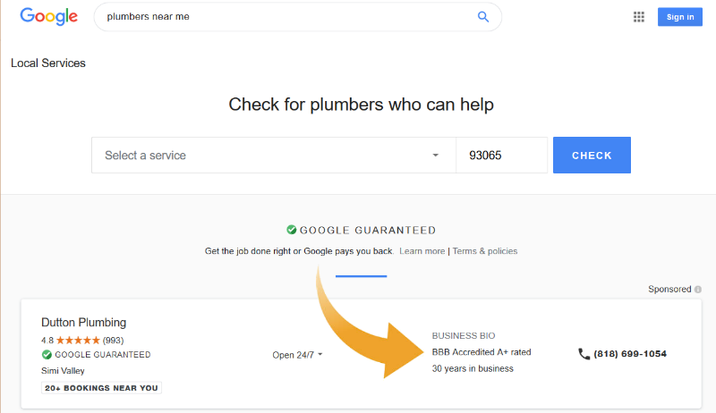The height and width of the screenshot is (413, 716).
Task: Click the Sign in button
Action: 680,17
